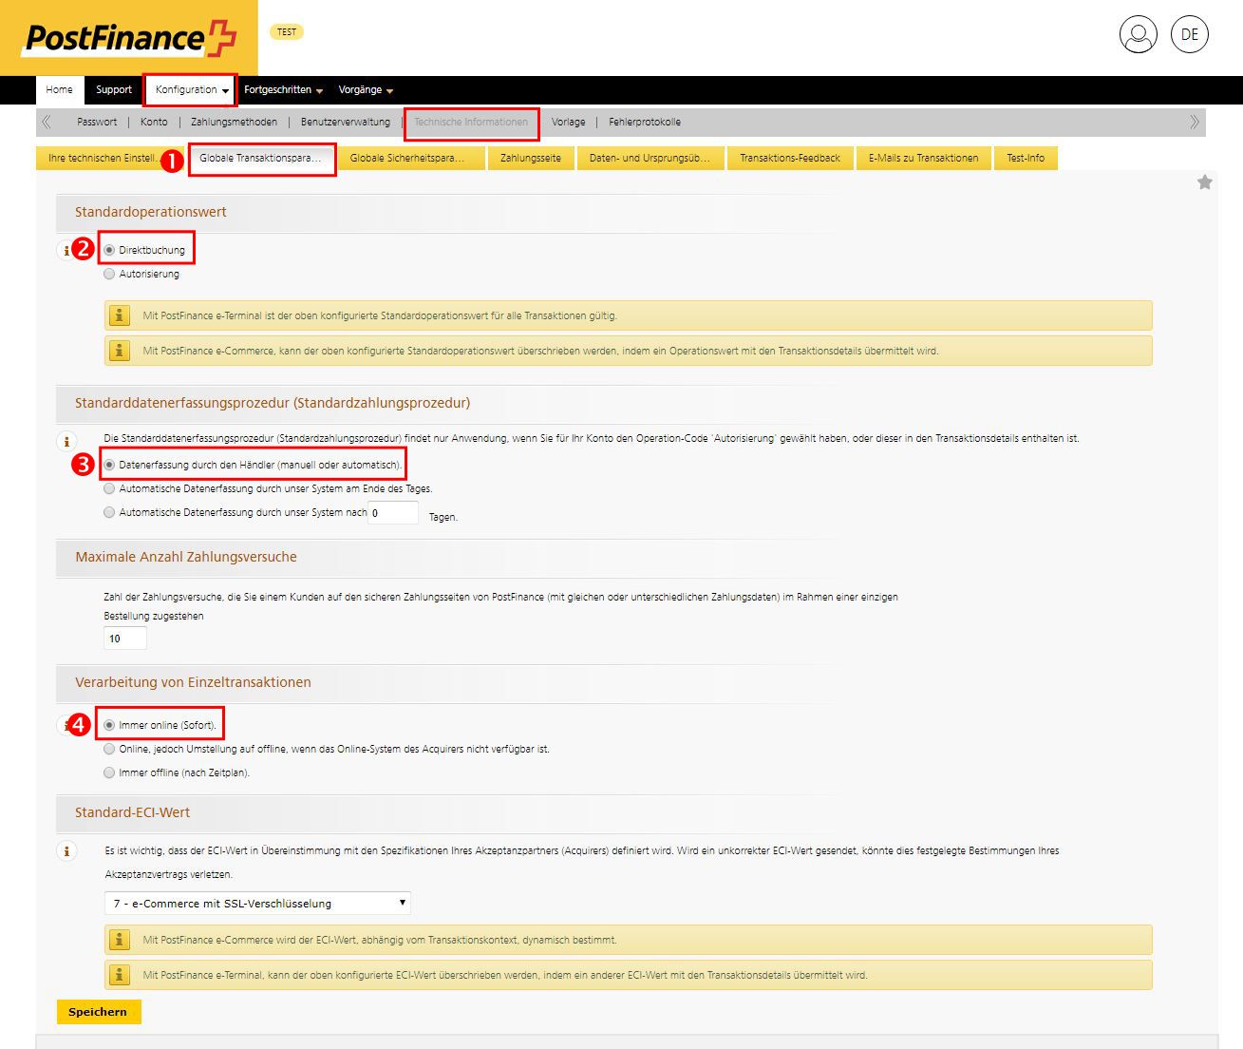Switch to the Zahlungsseite tab
Screen dimensions: 1243x1049
(x=531, y=158)
